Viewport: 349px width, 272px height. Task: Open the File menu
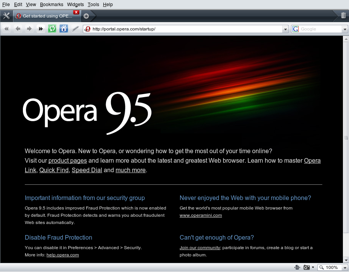[x=6, y=5]
